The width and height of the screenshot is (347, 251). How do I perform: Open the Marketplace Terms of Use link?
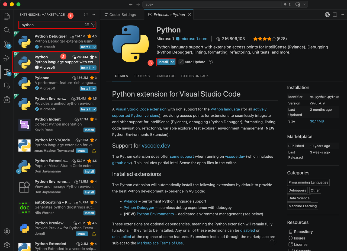click(x=160, y=243)
